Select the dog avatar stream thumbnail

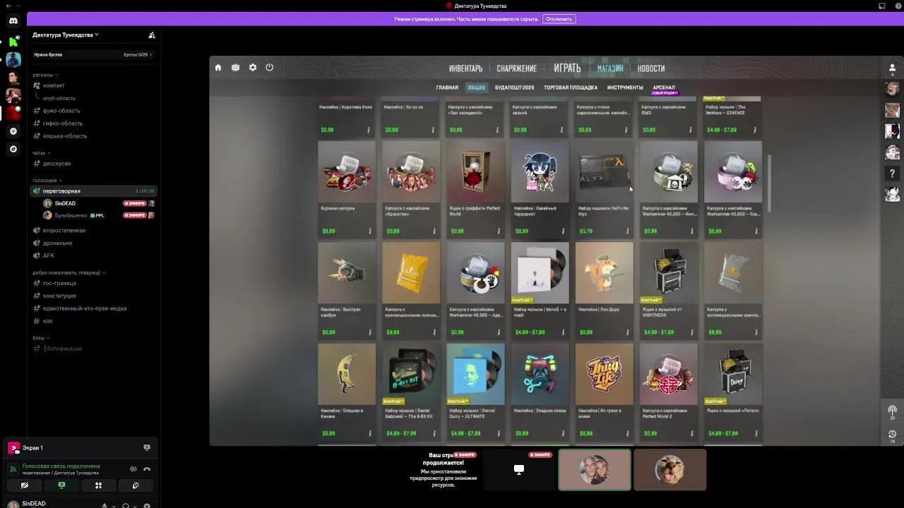click(670, 470)
